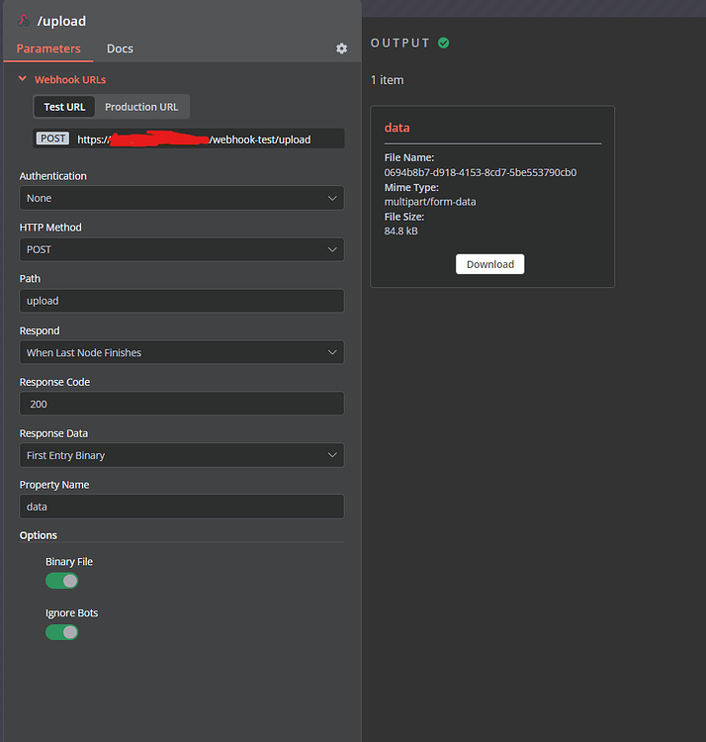Toggle the Binary File switch

click(61, 581)
